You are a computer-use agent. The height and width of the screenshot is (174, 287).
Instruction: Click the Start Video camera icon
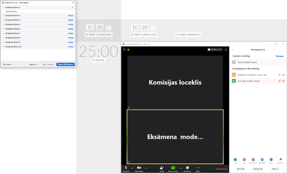pos(139,168)
